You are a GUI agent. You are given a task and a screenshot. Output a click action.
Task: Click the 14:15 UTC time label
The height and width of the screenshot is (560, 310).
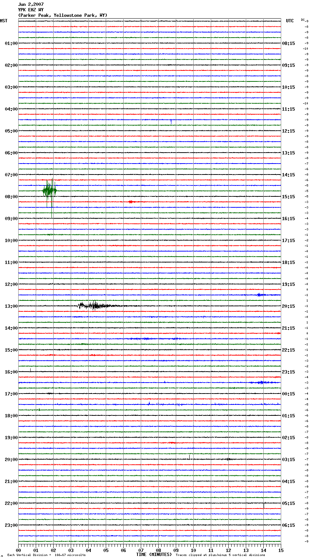click(x=288, y=175)
